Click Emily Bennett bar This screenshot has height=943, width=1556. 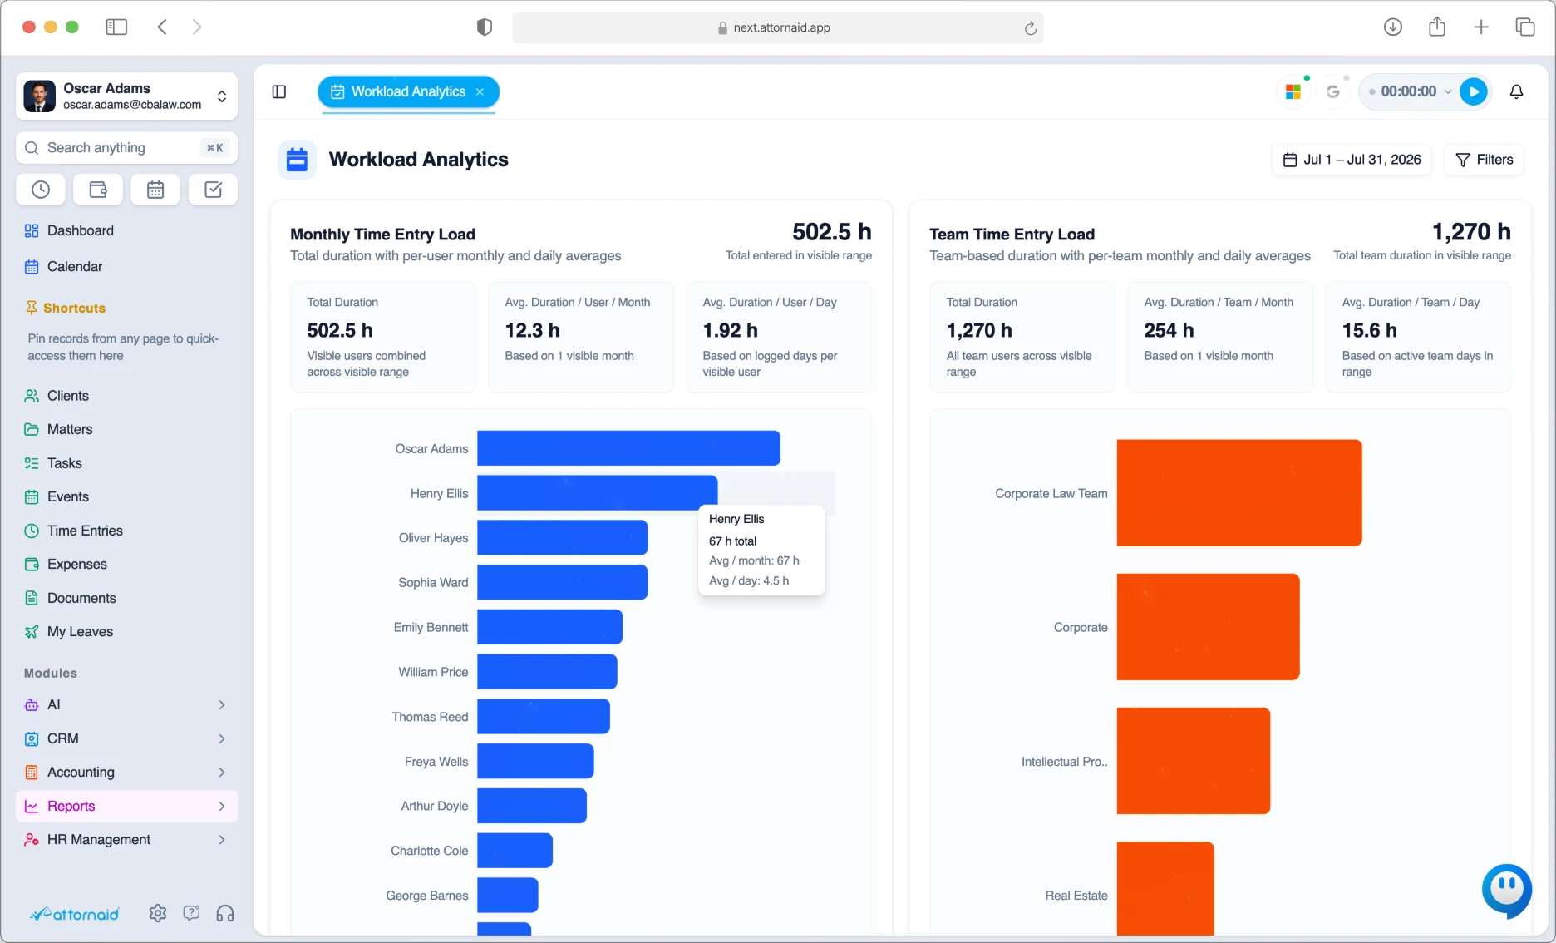[x=549, y=627]
